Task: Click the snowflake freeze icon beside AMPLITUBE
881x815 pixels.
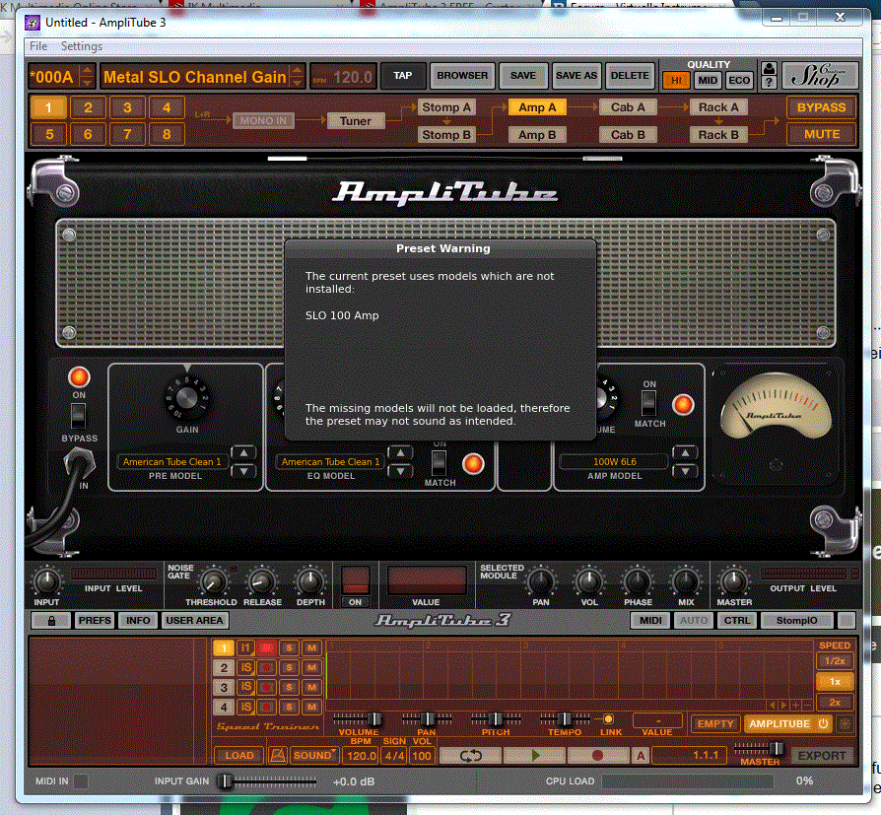Action: click(x=845, y=724)
